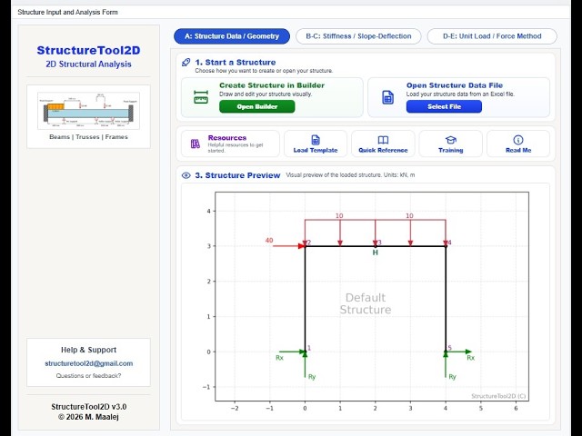Click the green Open Builder button
Image resolution: width=582 pixels, height=436 pixels.
click(x=257, y=107)
